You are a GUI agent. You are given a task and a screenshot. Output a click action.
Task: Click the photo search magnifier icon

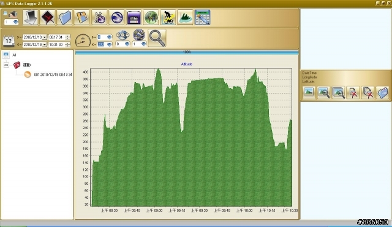point(324,92)
